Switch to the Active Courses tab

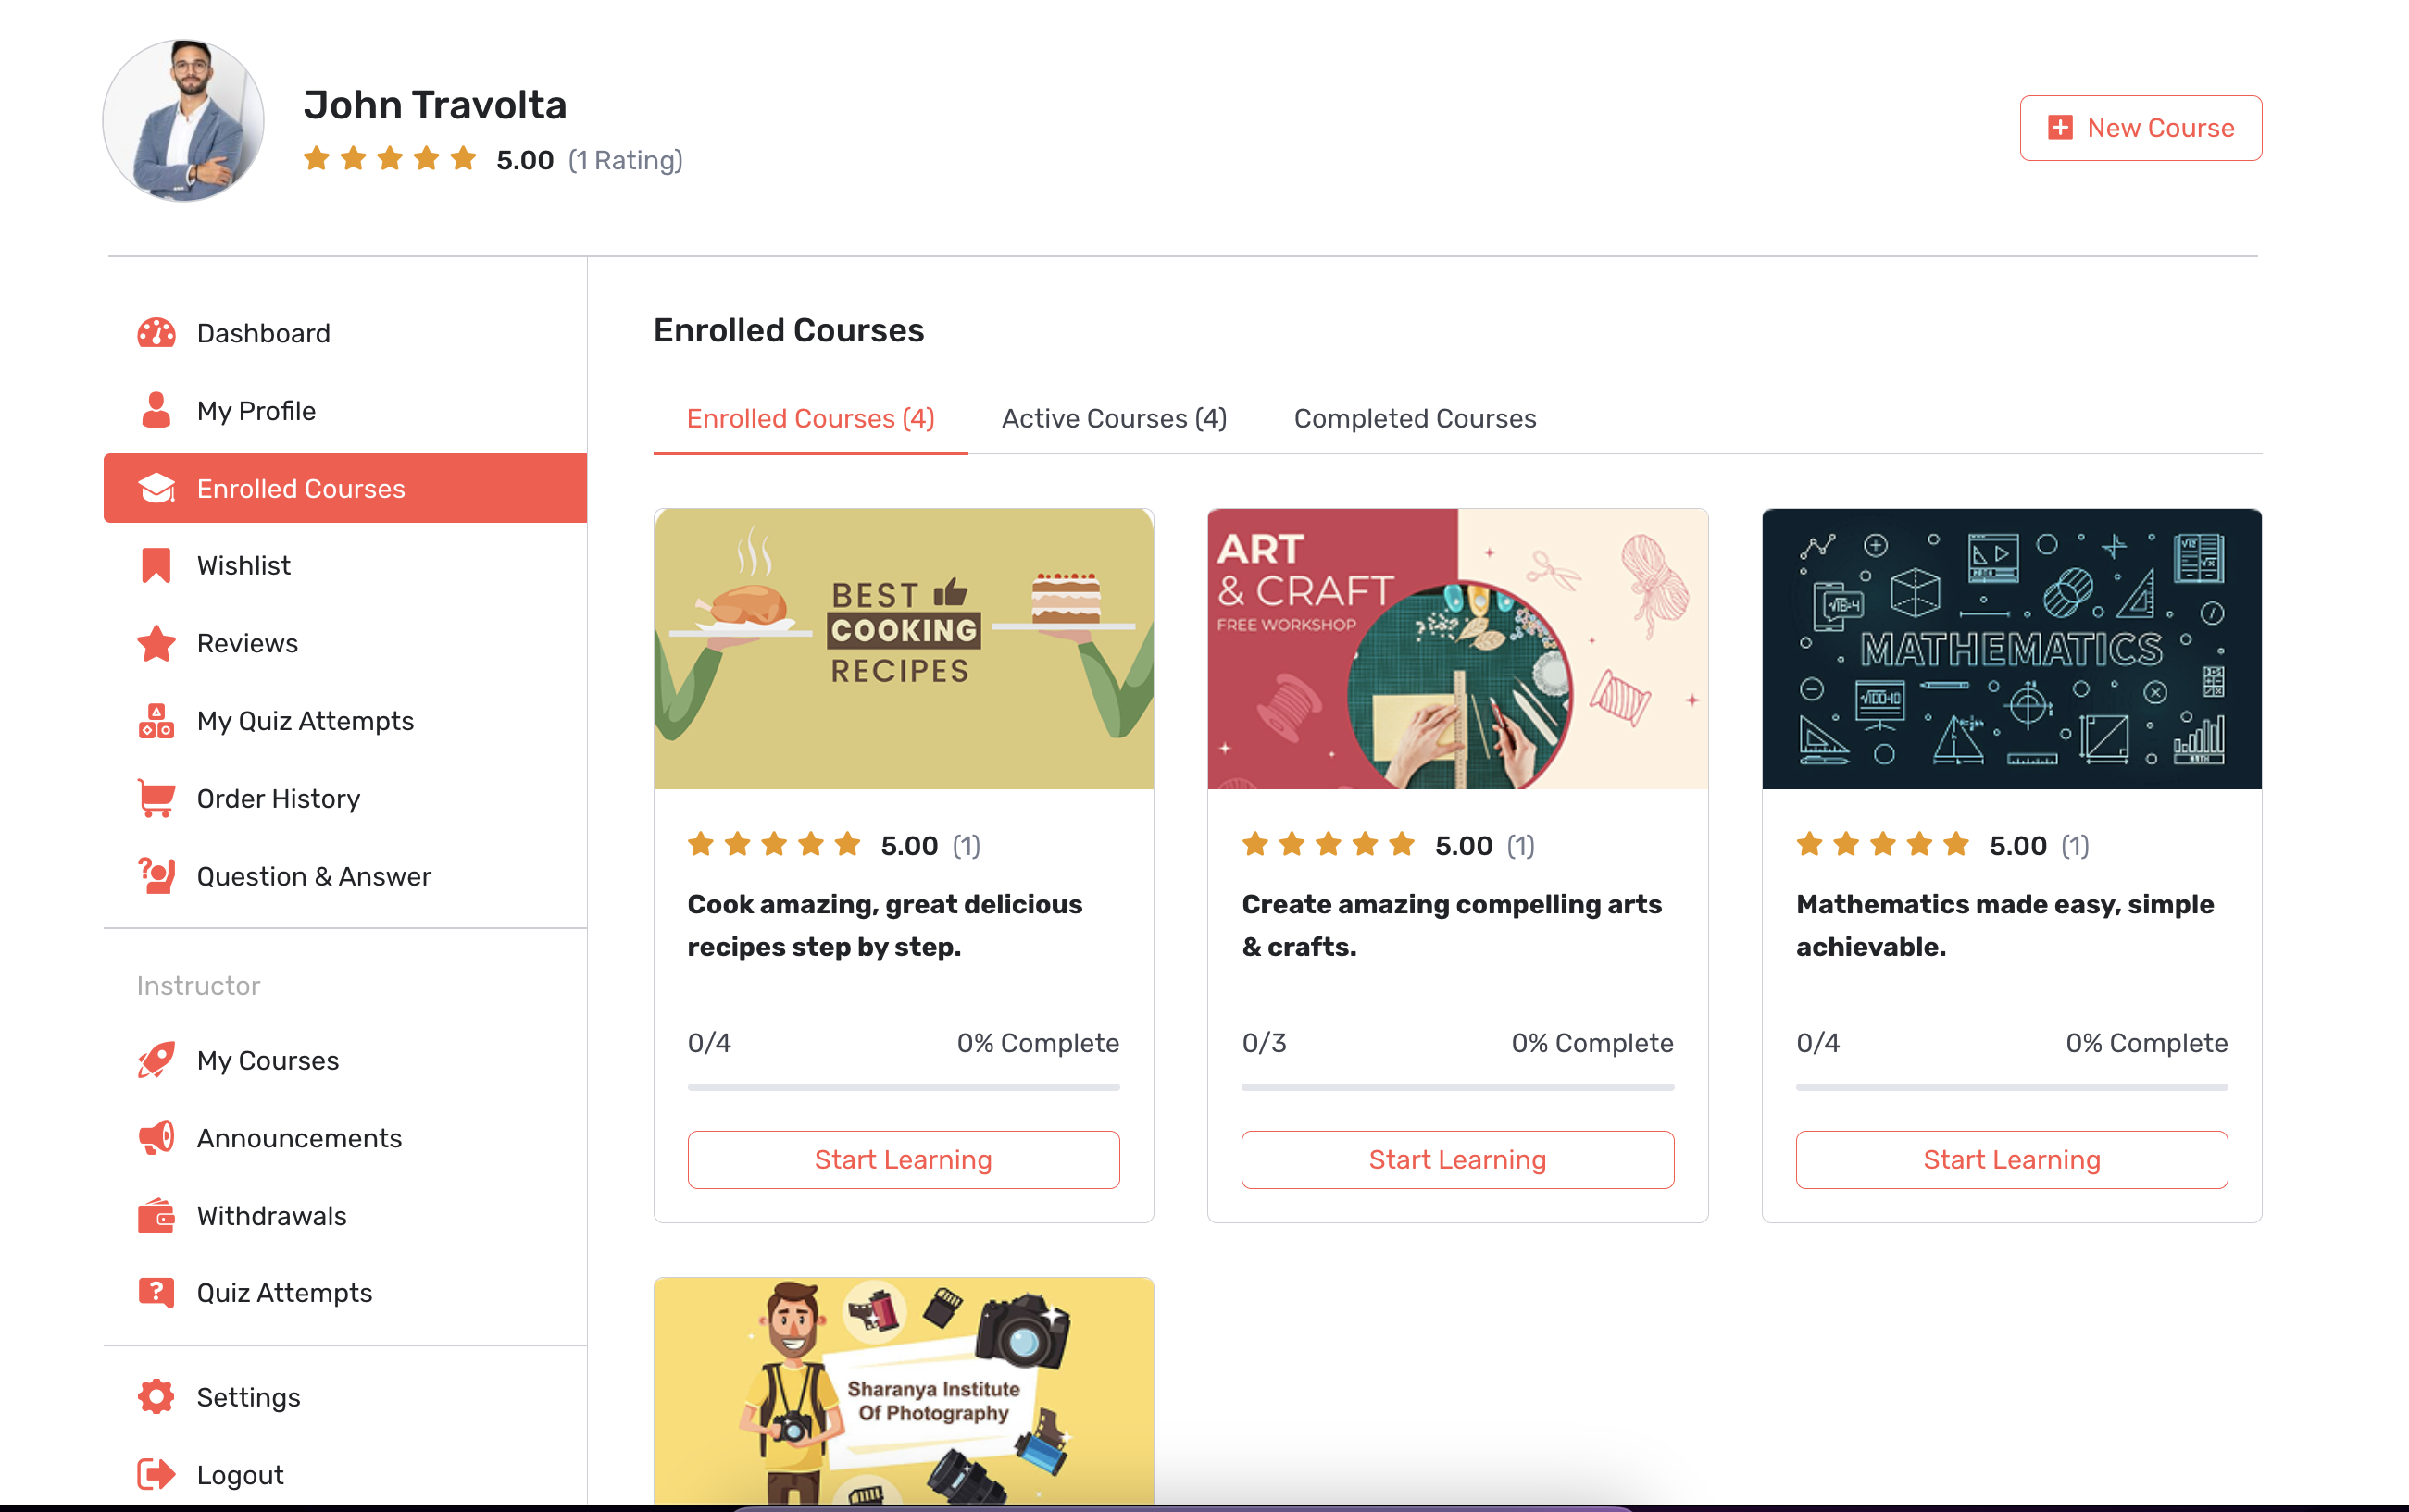(x=1114, y=419)
